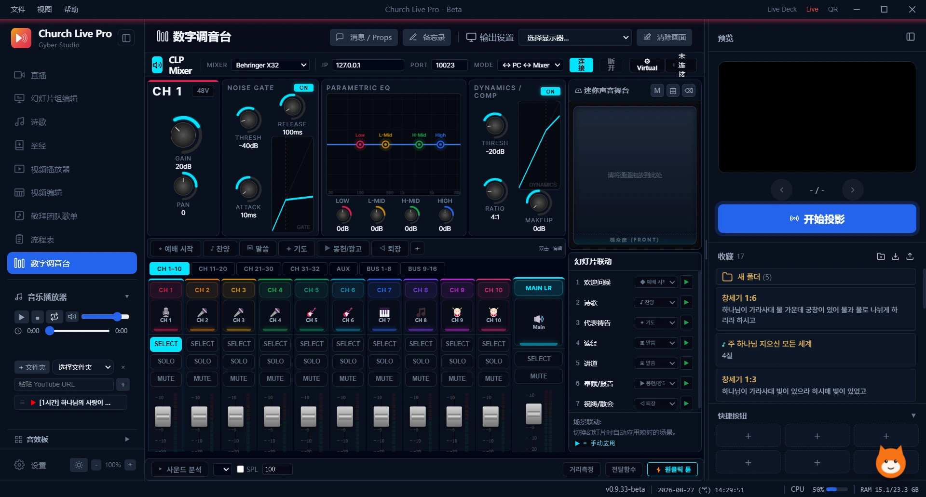Create a new folder in favorites
The width and height of the screenshot is (926, 497).
(x=881, y=256)
